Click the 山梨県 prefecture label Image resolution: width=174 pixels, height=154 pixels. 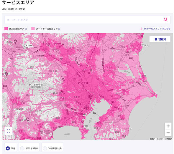pyautogui.click(x=19, y=109)
